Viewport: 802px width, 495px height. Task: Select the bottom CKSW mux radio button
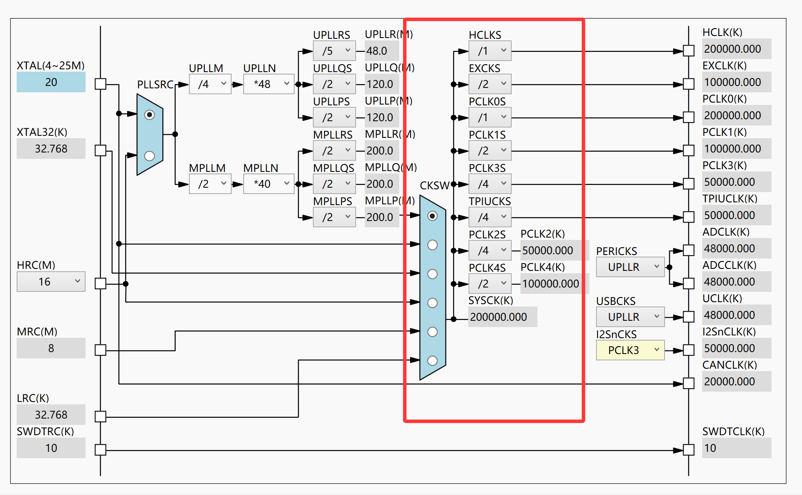(432, 361)
